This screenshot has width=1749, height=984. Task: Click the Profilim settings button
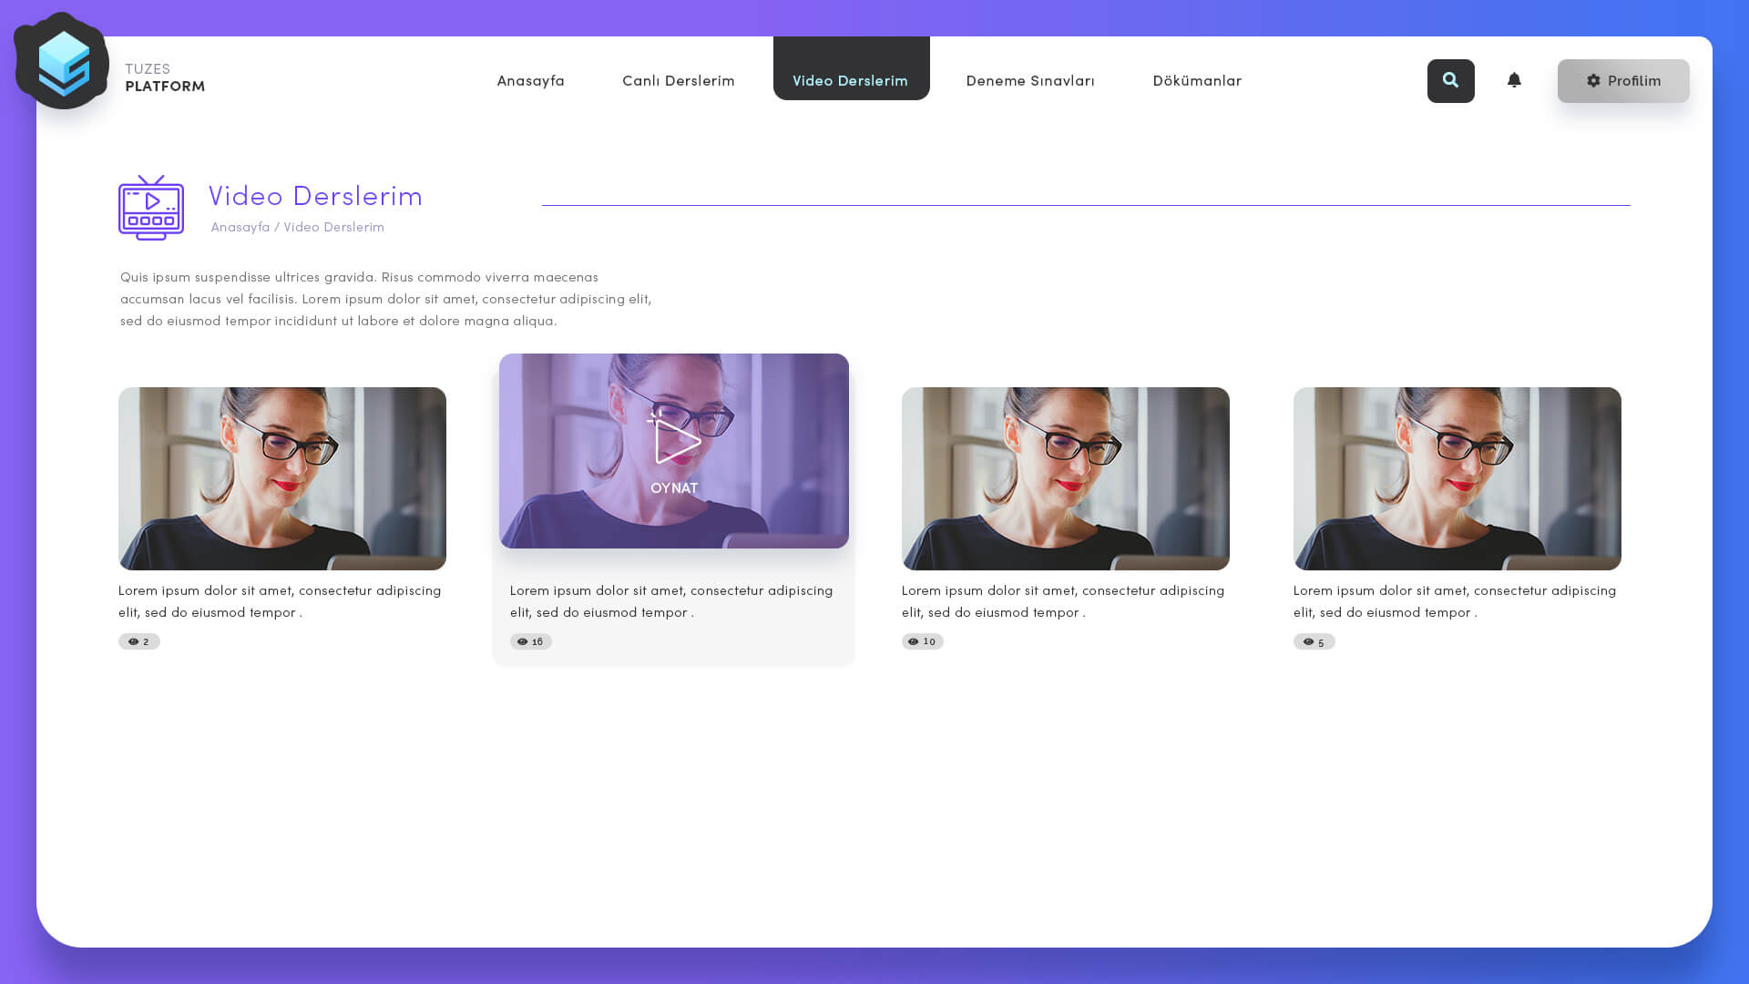1623,81
